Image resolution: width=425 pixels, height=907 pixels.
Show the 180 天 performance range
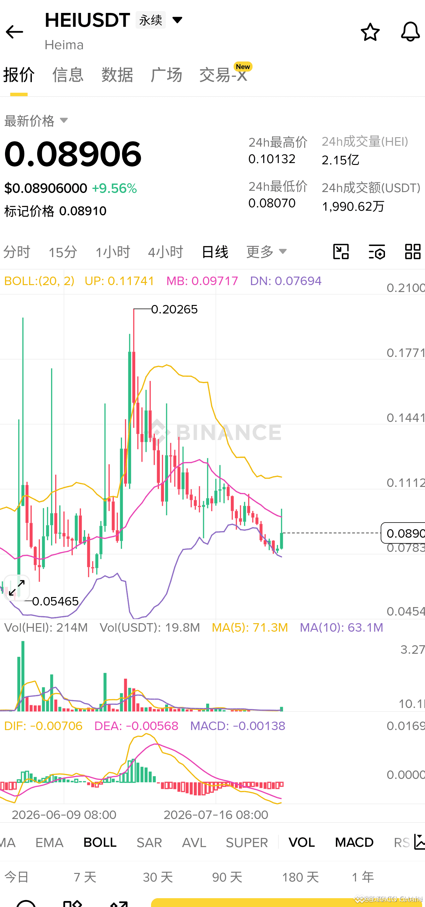pyautogui.click(x=300, y=877)
